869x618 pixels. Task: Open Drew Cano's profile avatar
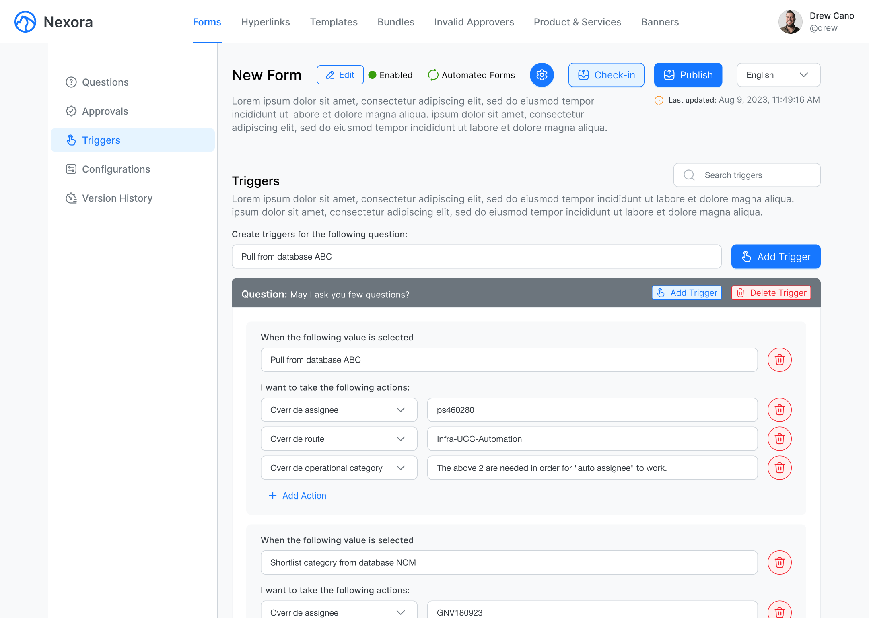(790, 22)
